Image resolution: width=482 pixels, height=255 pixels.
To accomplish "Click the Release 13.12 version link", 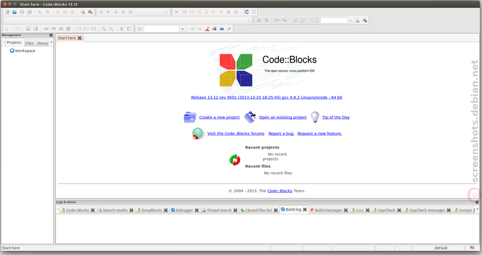I will pyautogui.click(x=266, y=97).
